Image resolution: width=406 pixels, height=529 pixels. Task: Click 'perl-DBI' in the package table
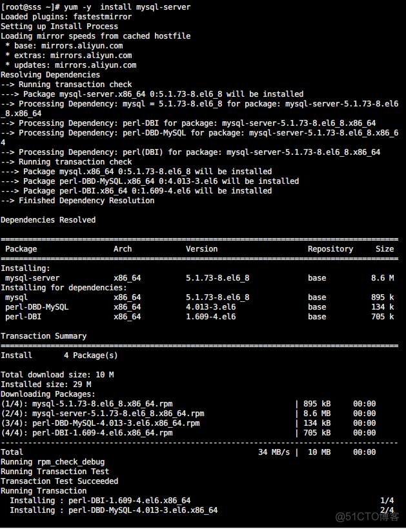(x=23, y=317)
